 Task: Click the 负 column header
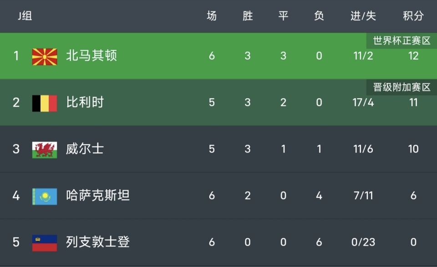pyautogui.click(x=319, y=16)
